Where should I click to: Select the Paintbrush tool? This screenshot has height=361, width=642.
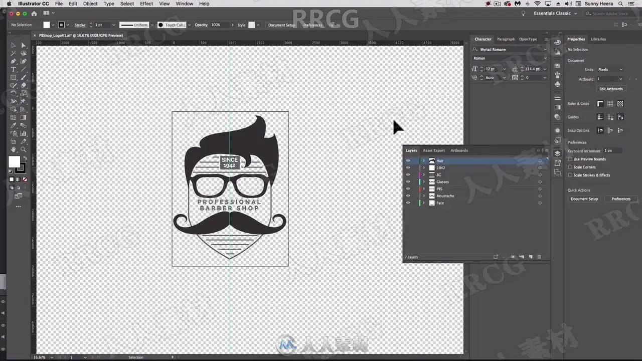[23, 77]
